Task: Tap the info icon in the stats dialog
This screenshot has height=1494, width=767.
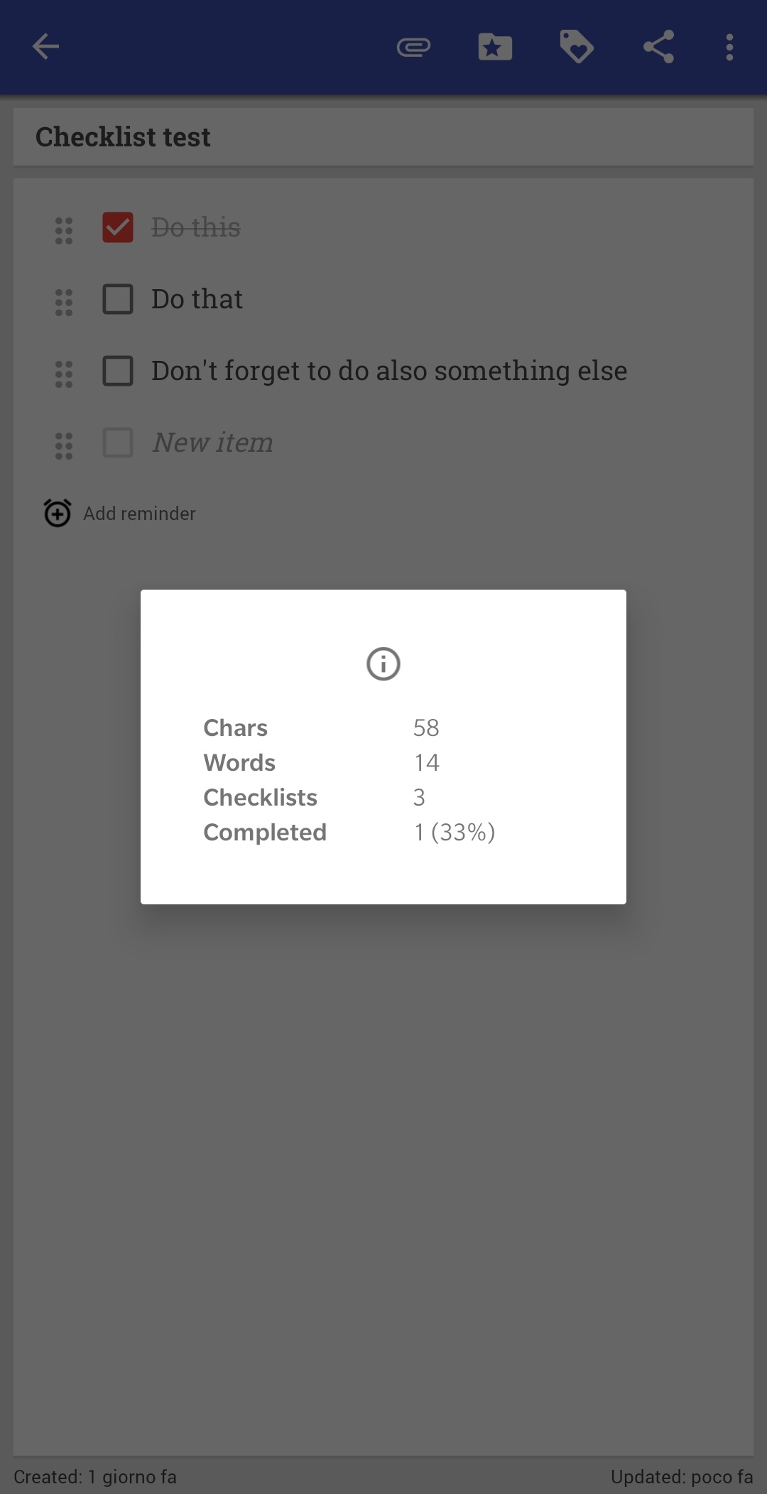Action: pos(383,664)
